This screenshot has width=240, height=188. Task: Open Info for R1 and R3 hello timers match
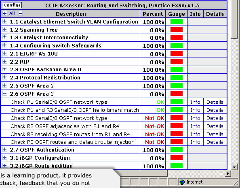[195, 110]
